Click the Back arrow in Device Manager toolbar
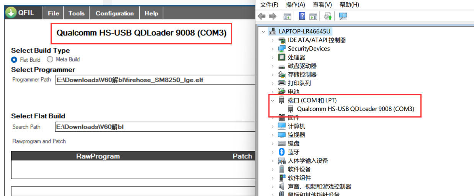The height and width of the screenshot is (196, 474). point(262,16)
